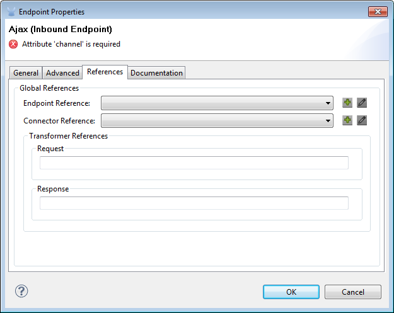394x313 pixels.
Task: Click the Cancel button
Action: (352, 292)
